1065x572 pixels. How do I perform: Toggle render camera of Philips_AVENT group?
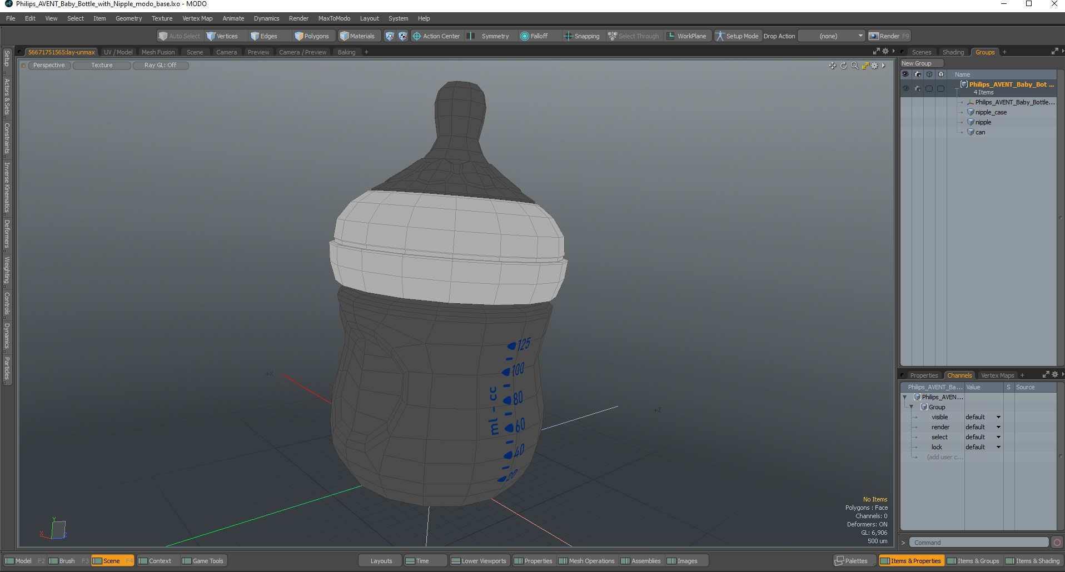(917, 88)
